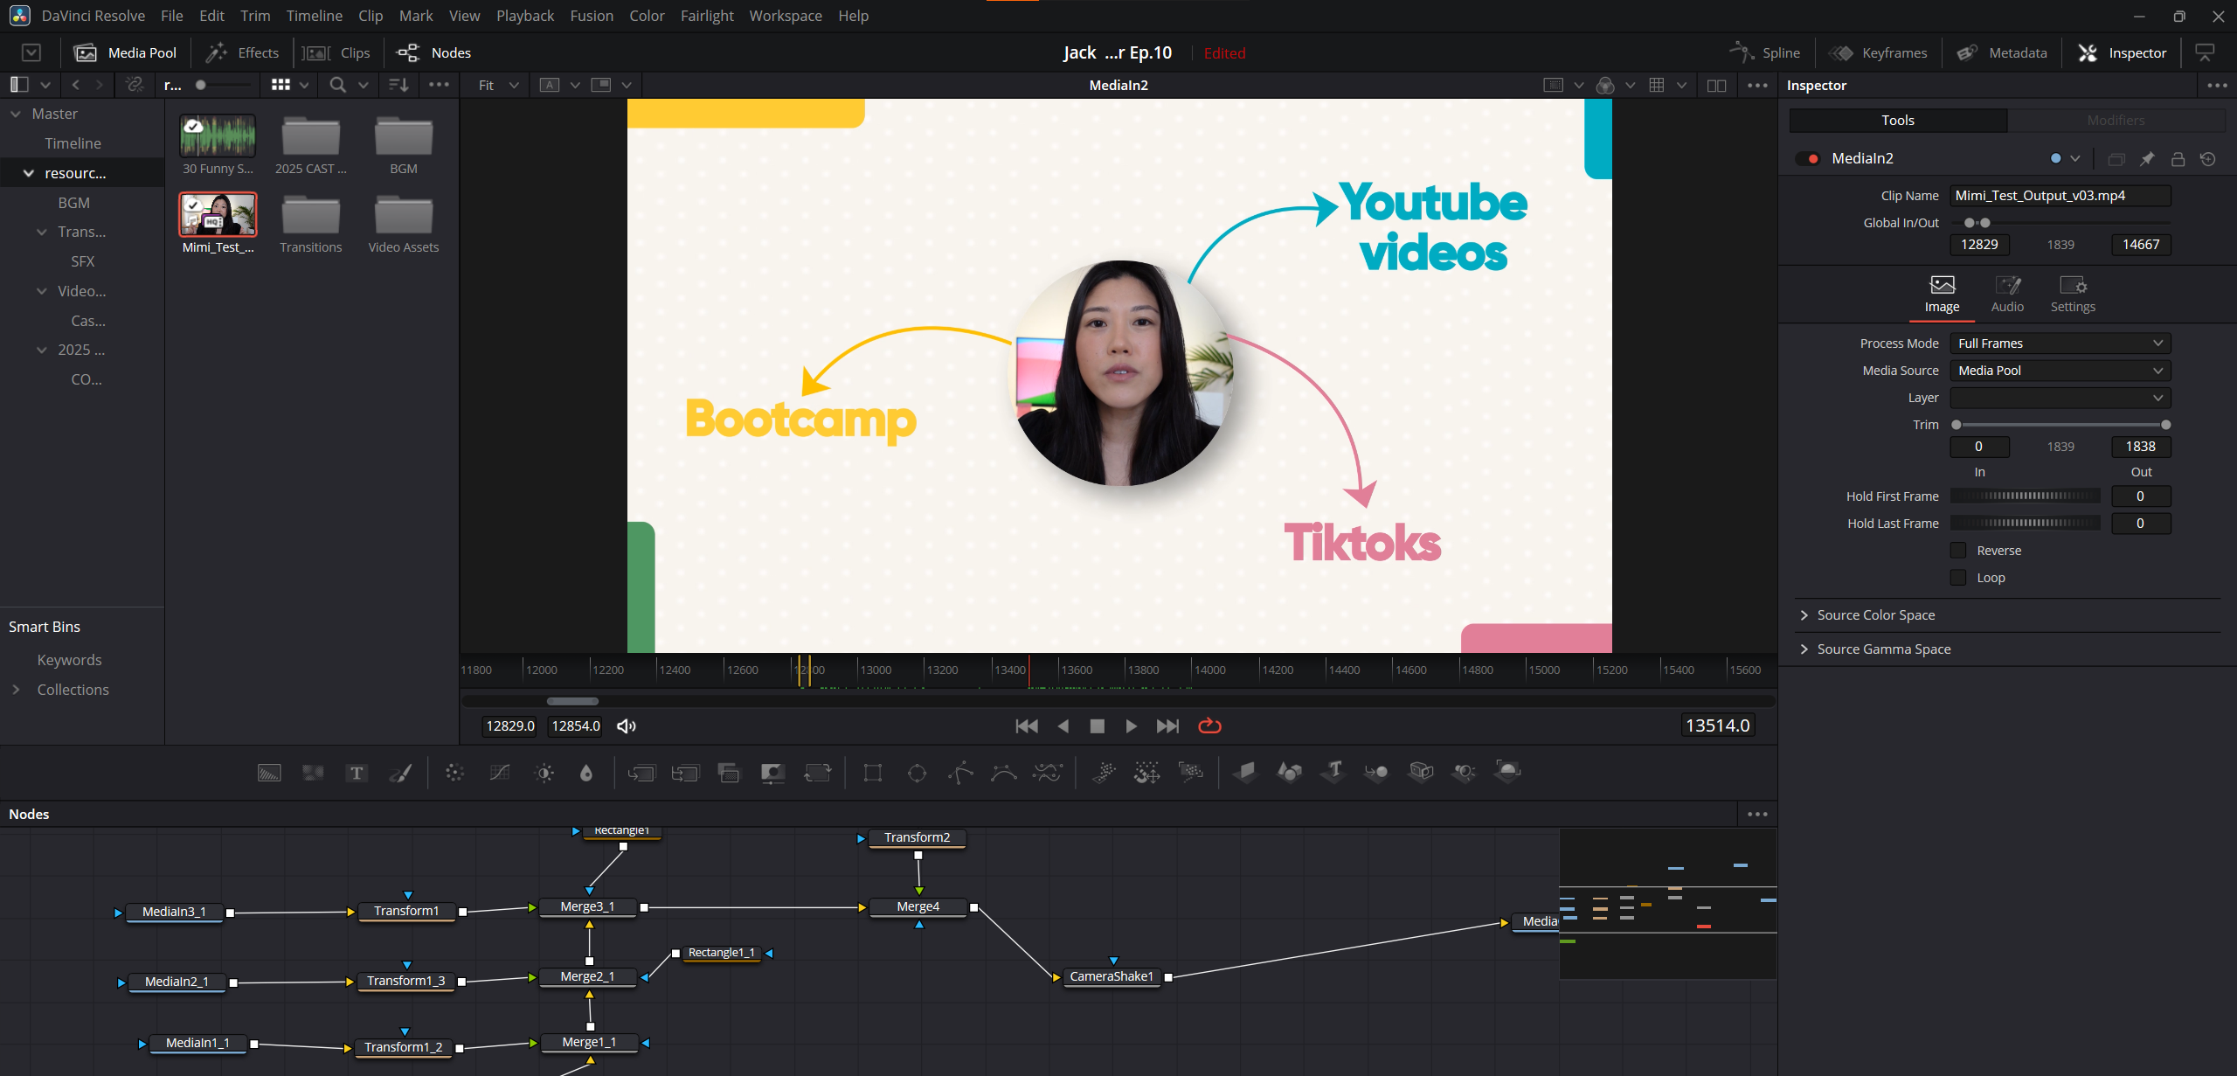
Task: Open the Spline editor panel
Action: 1765,52
